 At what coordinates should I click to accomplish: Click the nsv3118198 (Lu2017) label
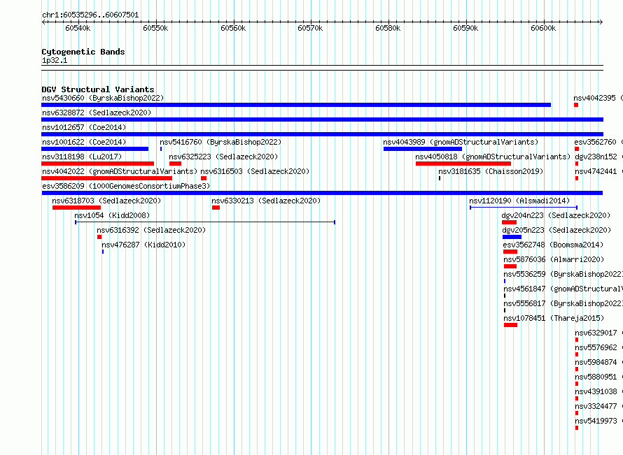coord(82,157)
